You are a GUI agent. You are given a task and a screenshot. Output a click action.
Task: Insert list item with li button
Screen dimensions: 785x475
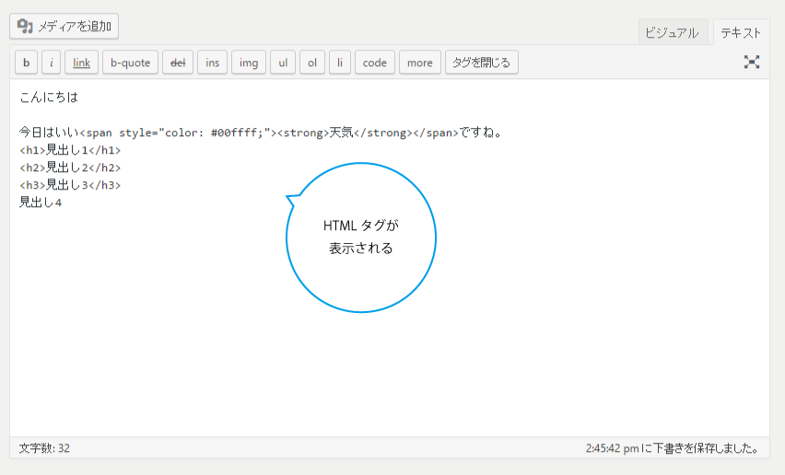[x=339, y=63]
